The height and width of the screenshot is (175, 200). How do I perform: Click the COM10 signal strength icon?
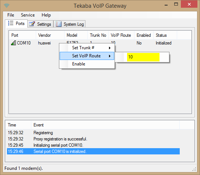(x=13, y=43)
